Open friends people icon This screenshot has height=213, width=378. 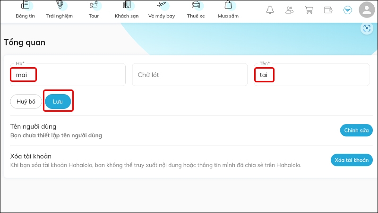click(x=289, y=10)
